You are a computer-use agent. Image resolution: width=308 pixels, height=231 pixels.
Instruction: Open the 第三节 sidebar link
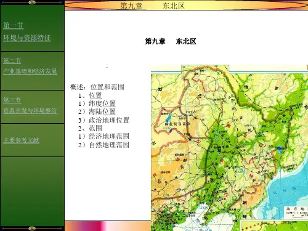pos(12,100)
